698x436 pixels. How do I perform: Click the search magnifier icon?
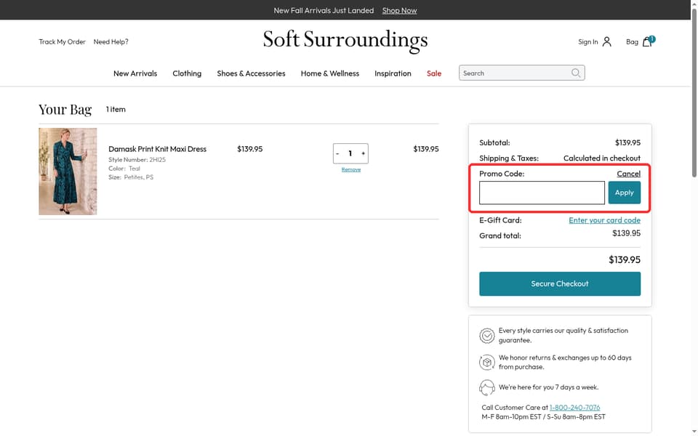click(x=576, y=73)
